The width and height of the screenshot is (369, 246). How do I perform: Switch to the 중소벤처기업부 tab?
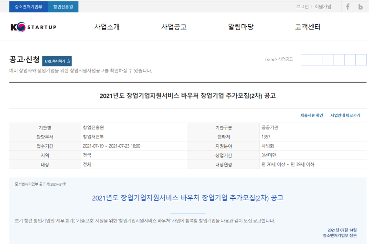pyautogui.click(x=29, y=7)
